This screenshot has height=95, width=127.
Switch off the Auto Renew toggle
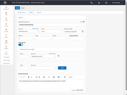pos(21,45)
